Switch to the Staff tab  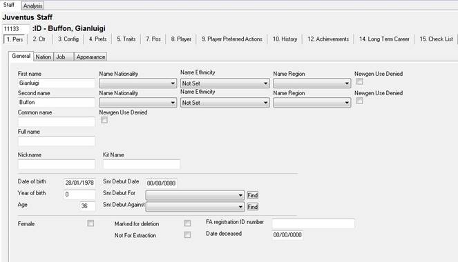pos(9,5)
